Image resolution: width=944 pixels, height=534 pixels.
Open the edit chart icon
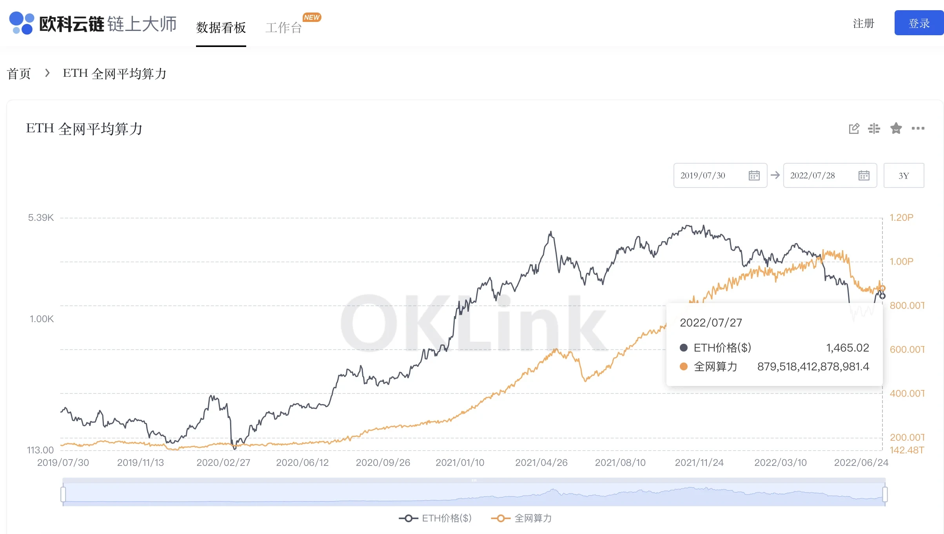(854, 128)
